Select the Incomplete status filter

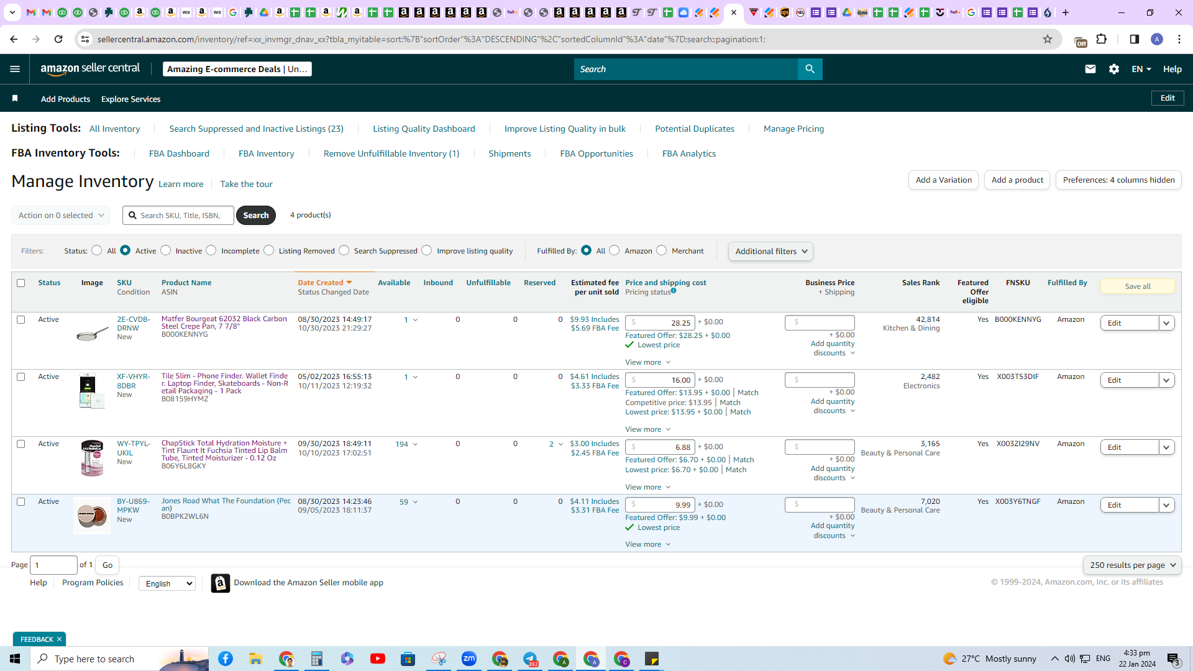tap(211, 250)
